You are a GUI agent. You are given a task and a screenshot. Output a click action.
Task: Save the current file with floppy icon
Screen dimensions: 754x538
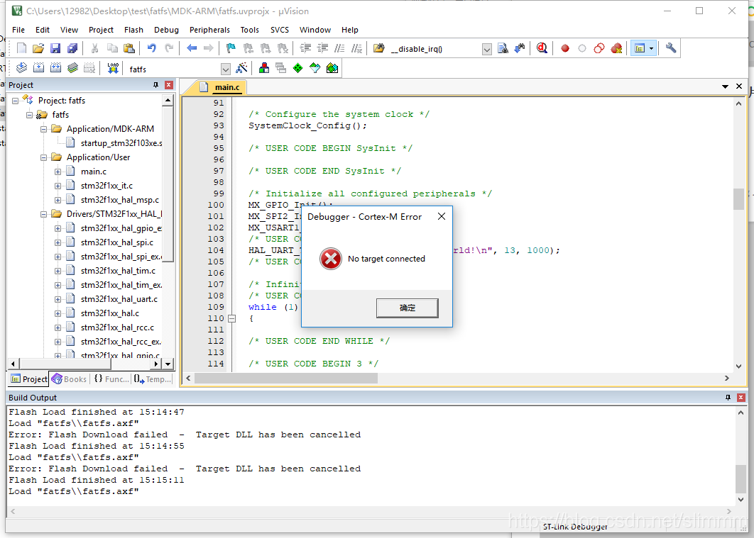[x=55, y=48]
